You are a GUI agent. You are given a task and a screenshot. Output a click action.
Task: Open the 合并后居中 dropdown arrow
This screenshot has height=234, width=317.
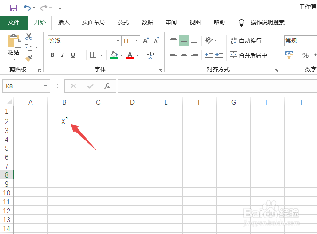click(x=273, y=55)
